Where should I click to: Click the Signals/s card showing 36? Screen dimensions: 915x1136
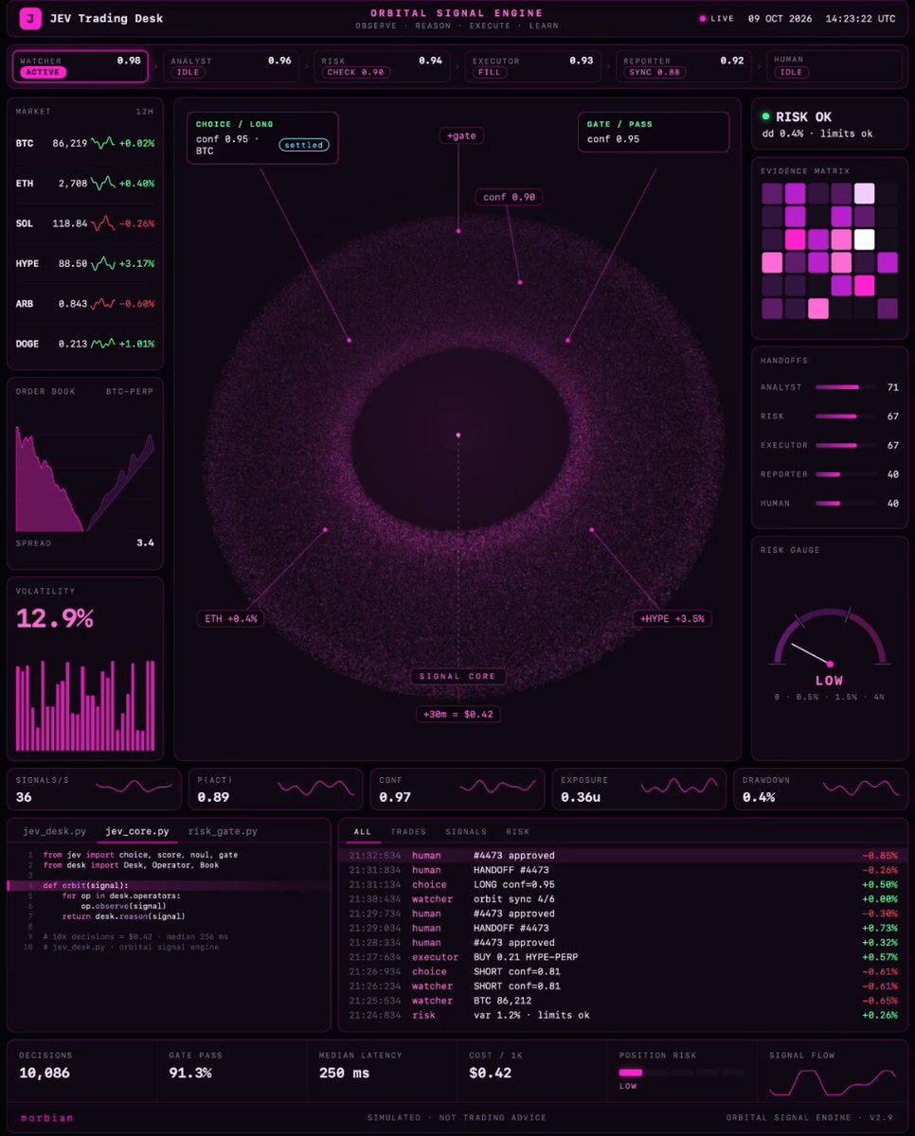[x=94, y=790]
